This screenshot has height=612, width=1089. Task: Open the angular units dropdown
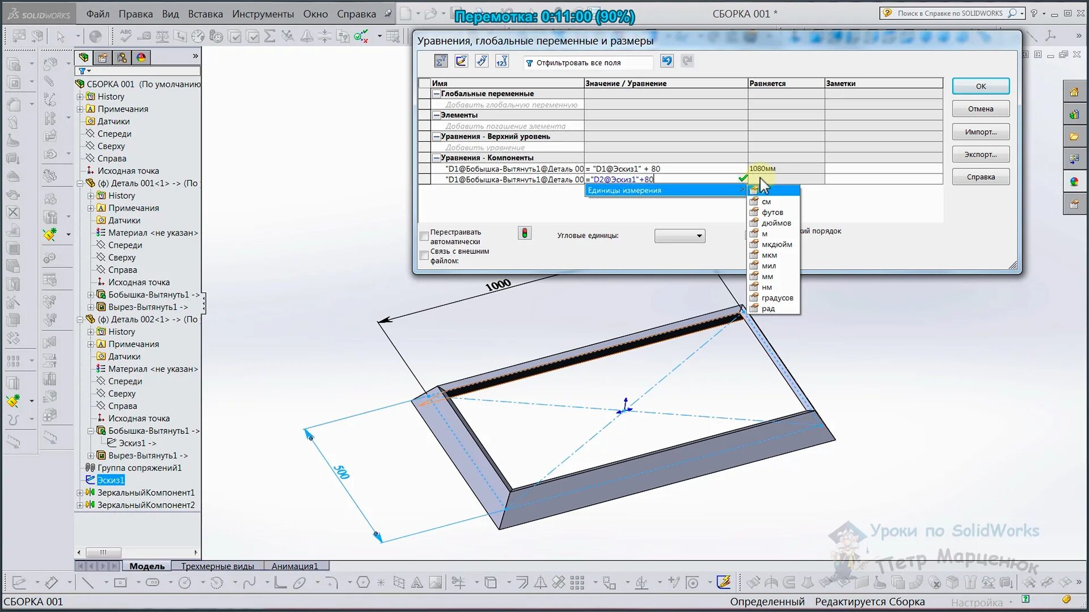(x=679, y=236)
